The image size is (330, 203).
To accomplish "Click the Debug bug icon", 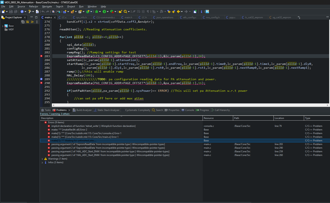I will [x=97, y=12].
